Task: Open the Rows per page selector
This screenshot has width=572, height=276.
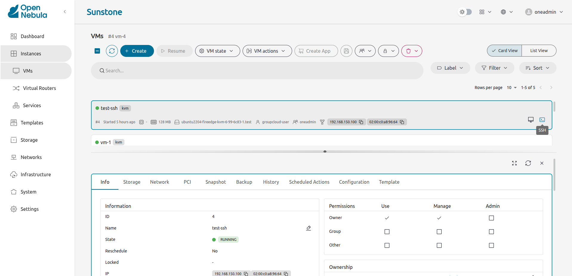Action: (511, 88)
